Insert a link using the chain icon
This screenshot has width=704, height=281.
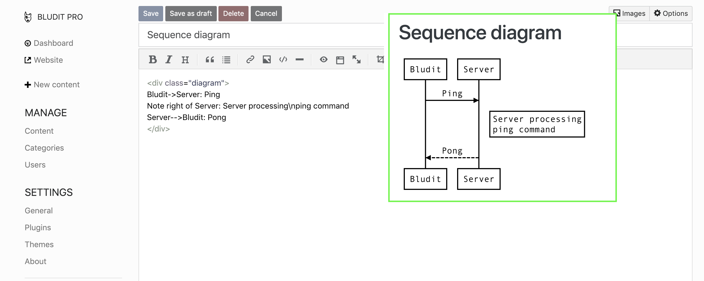250,59
